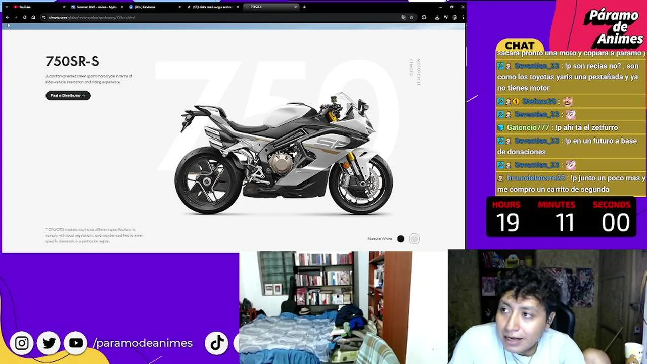Click the Twitter icon in the overlay
The height and width of the screenshot is (364, 647).
(x=49, y=343)
